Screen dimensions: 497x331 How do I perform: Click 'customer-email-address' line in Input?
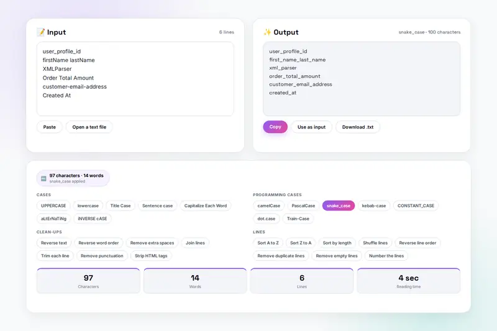tap(75, 86)
